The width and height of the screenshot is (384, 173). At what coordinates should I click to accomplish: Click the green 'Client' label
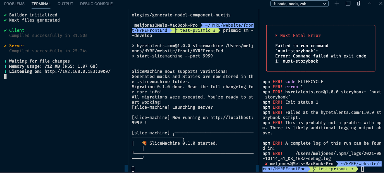[17, 30]
